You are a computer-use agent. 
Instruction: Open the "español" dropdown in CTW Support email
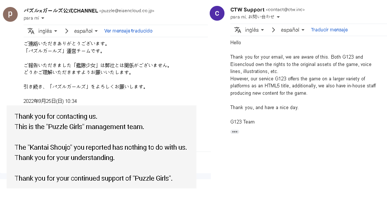click(x=293, y=30)
